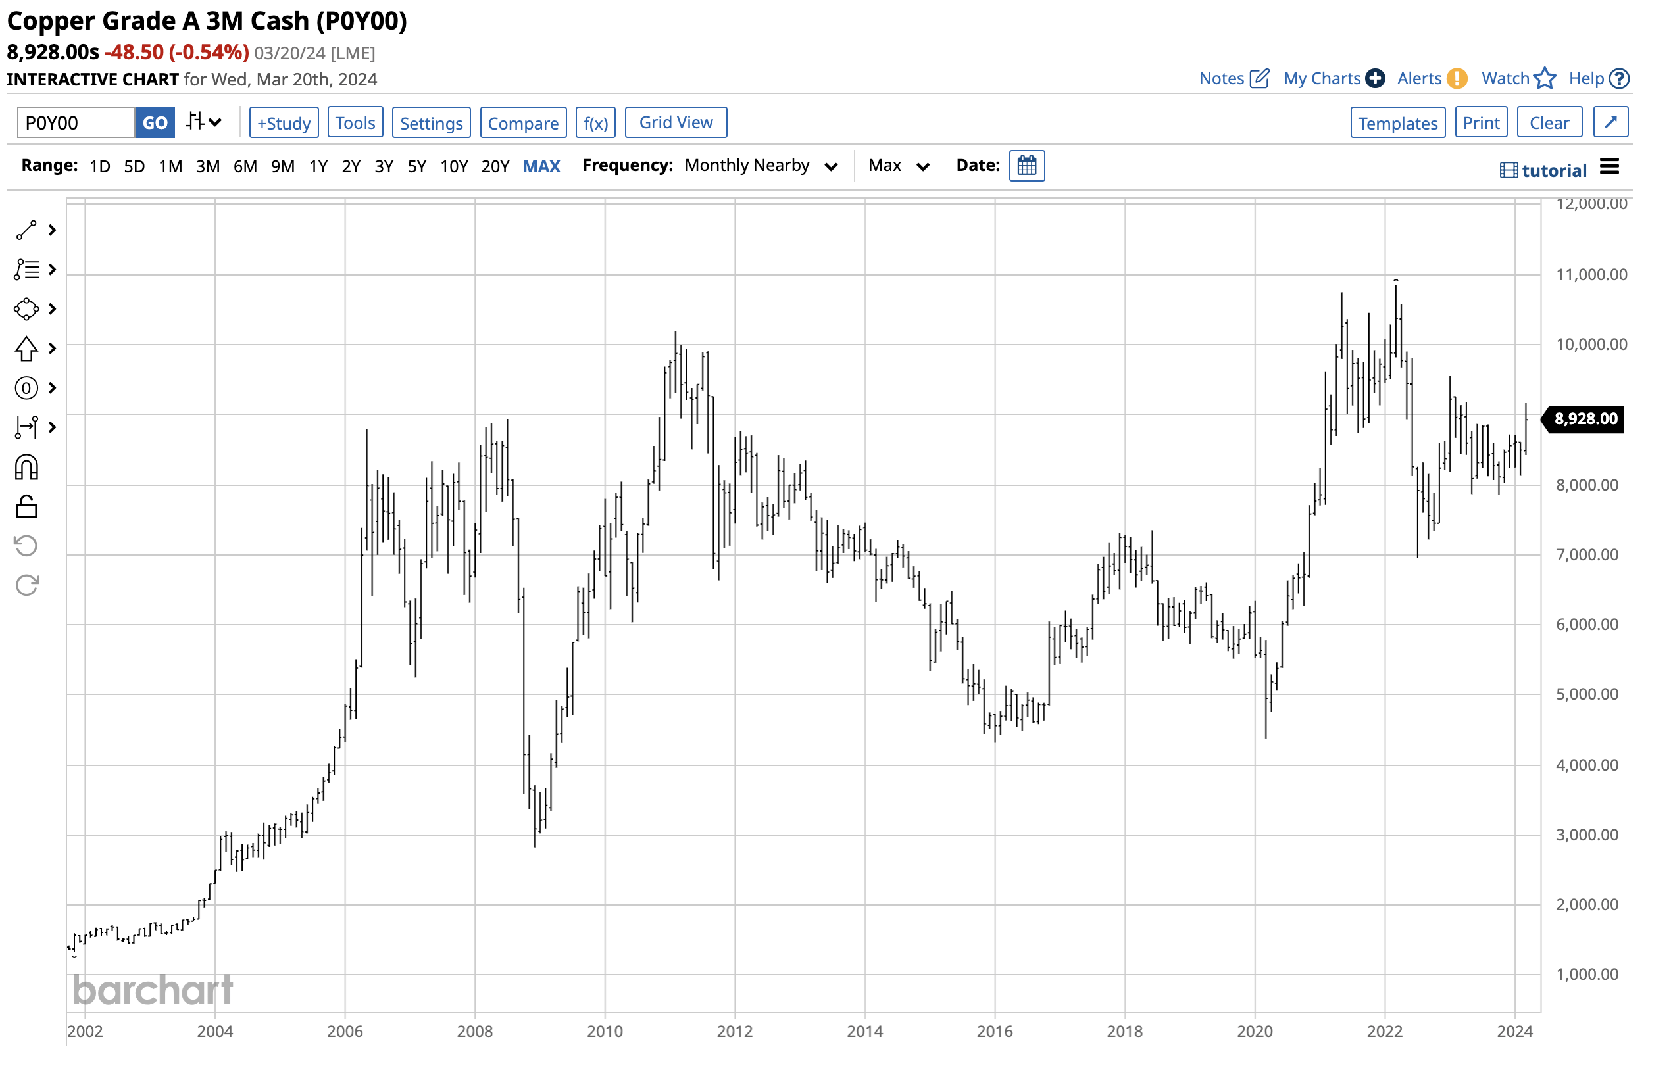
Task: Click the Alerts warning indicator
Action: [x=1457, y=78]
